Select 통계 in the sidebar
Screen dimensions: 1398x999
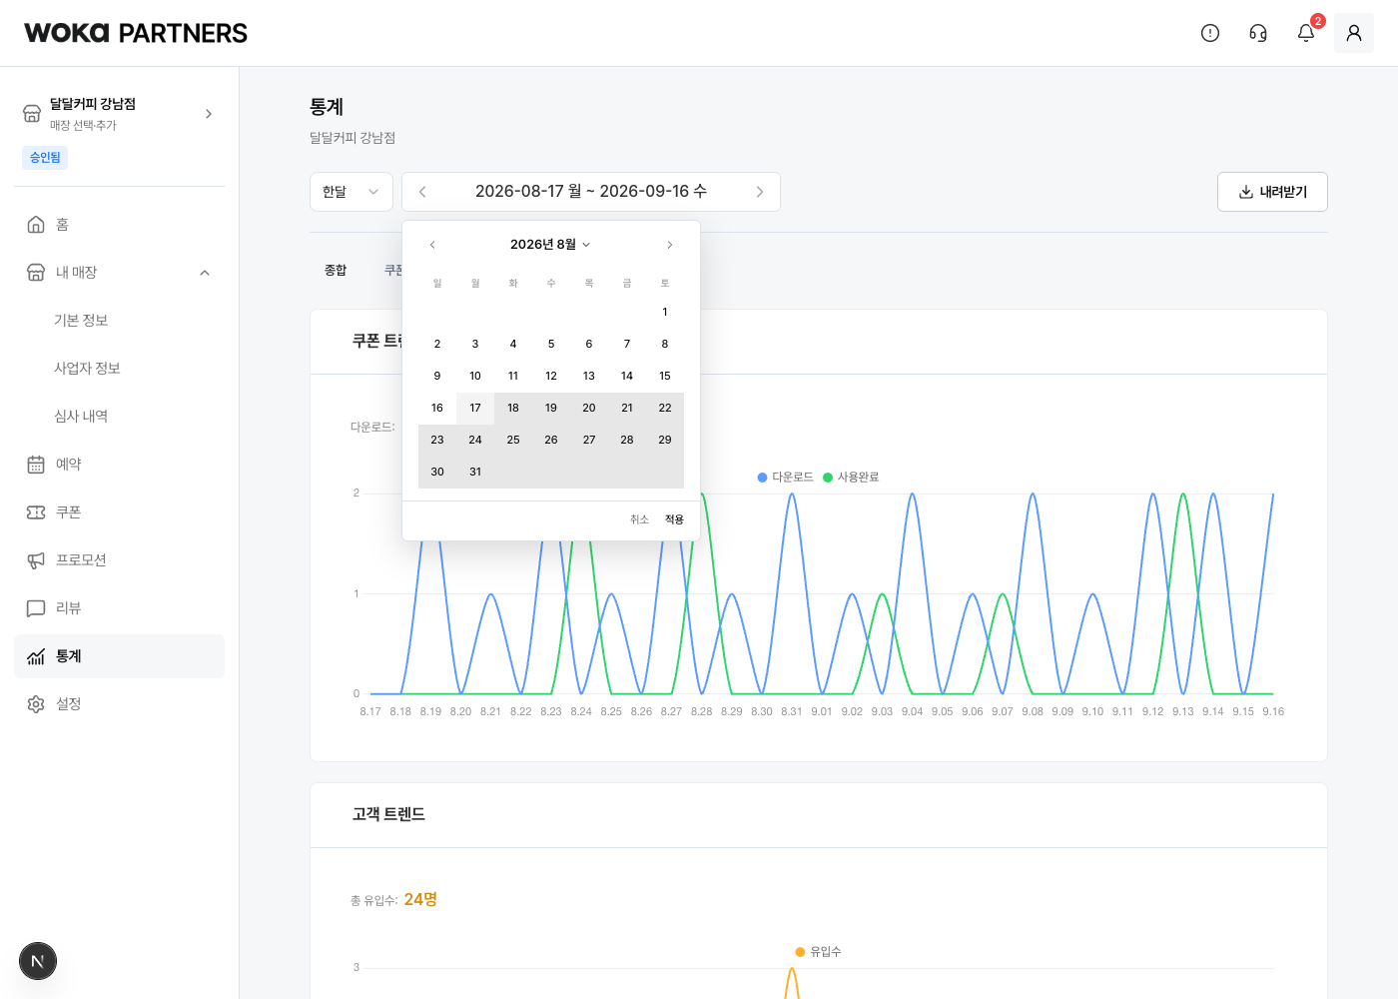tap(120, 656)
